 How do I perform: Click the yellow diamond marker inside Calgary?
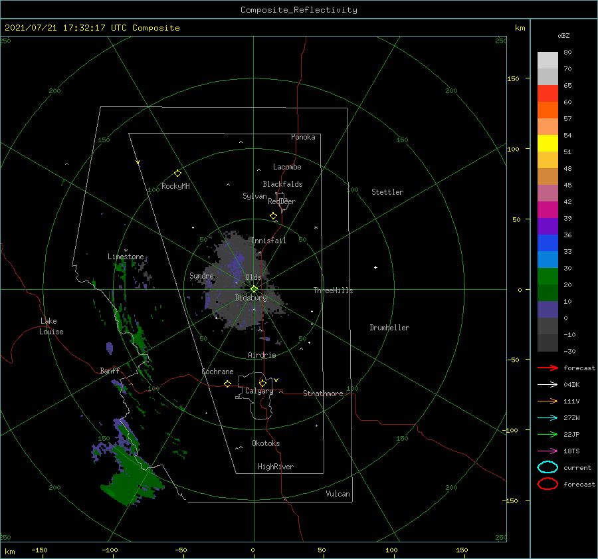262,383
